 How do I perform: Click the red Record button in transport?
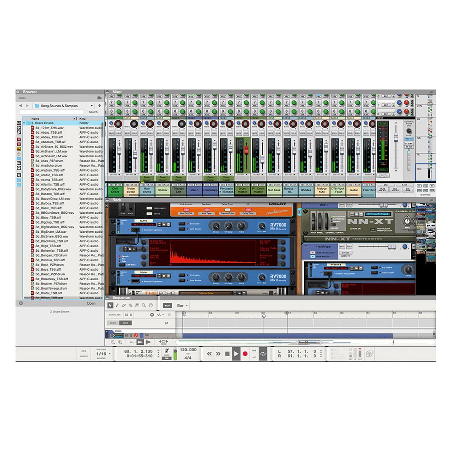pos(245,354)
